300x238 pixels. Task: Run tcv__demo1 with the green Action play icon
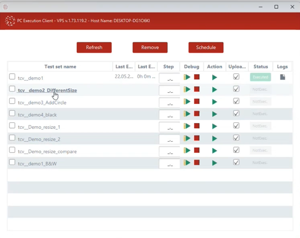(215, 77)
